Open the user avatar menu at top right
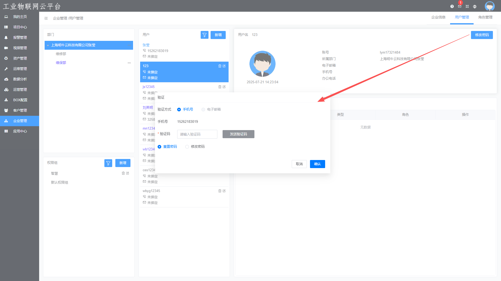 coord(490,6)
